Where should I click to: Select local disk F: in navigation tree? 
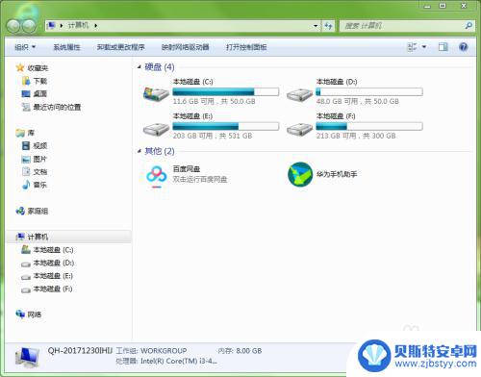46,289
